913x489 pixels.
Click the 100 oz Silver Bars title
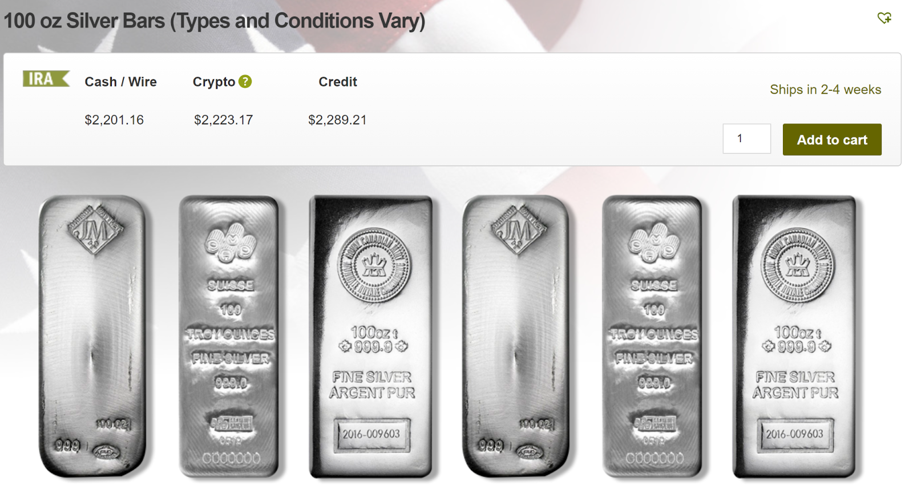(215, 21)
